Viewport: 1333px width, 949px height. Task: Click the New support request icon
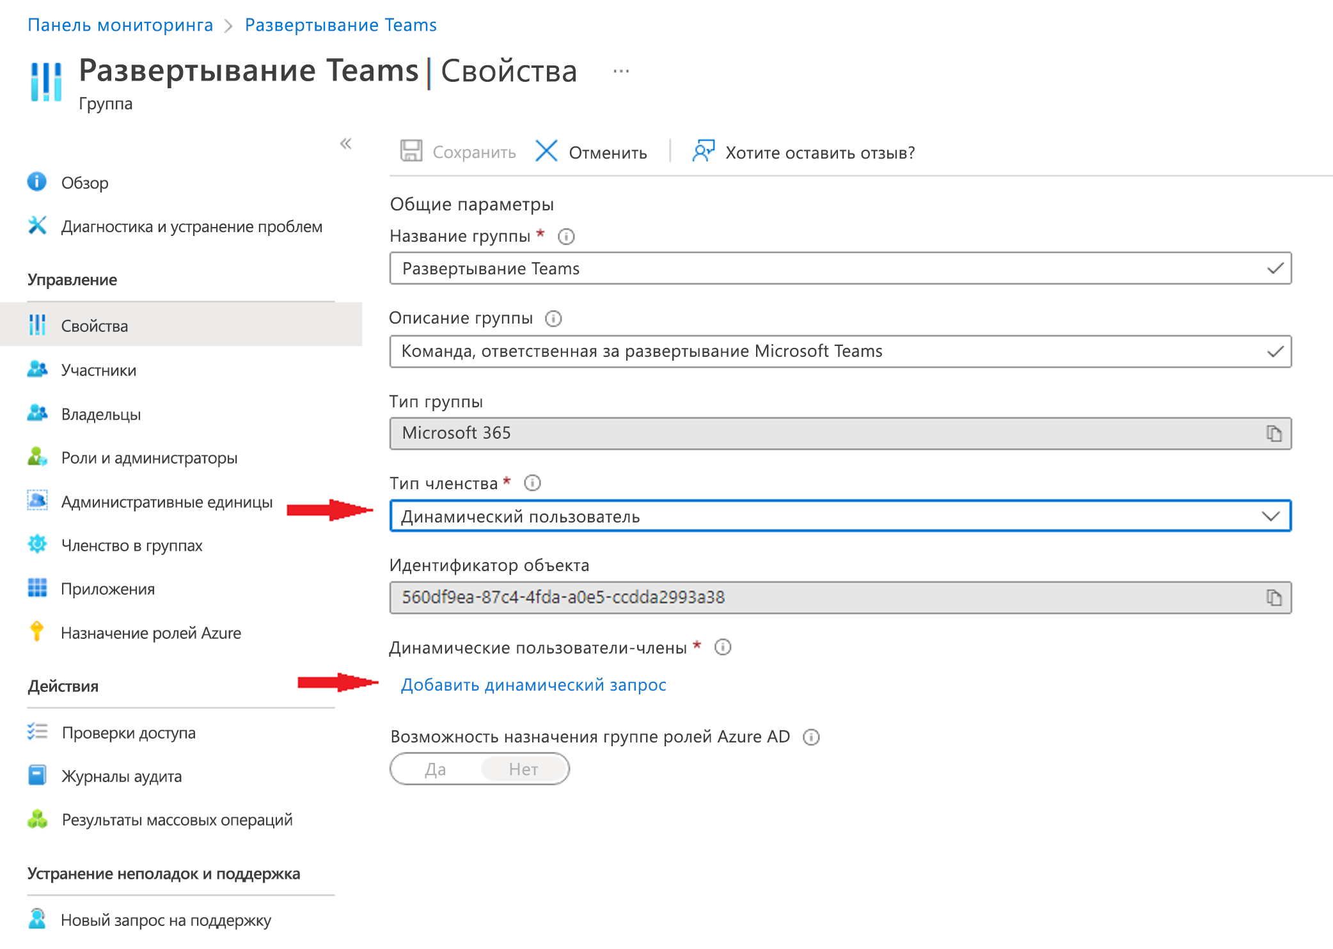coord(37,919)
